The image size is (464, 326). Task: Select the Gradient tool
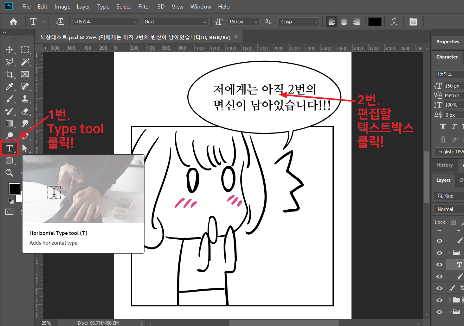(x=10, y=123)
